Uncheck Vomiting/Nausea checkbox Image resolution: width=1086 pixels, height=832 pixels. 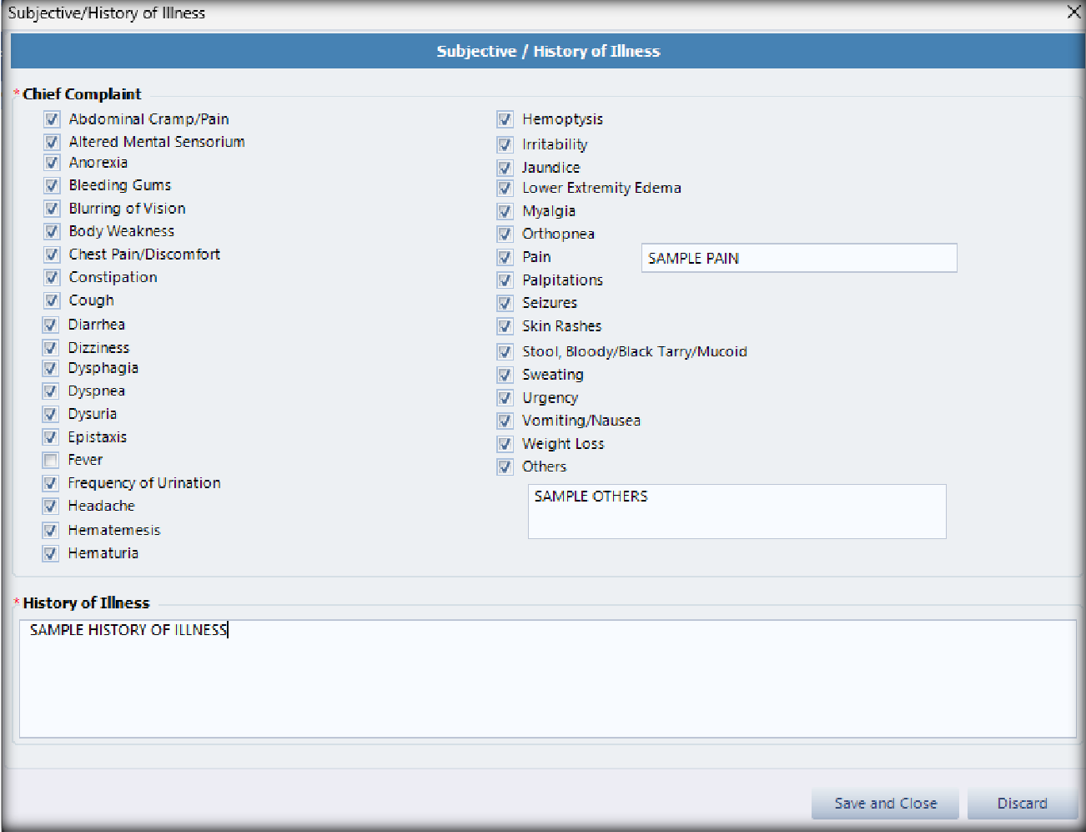[x=505, y=421]
